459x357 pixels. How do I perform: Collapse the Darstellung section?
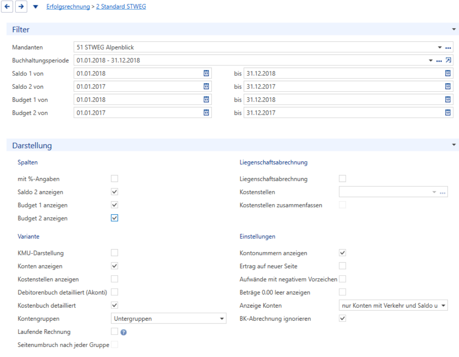[x=454, y=145]
